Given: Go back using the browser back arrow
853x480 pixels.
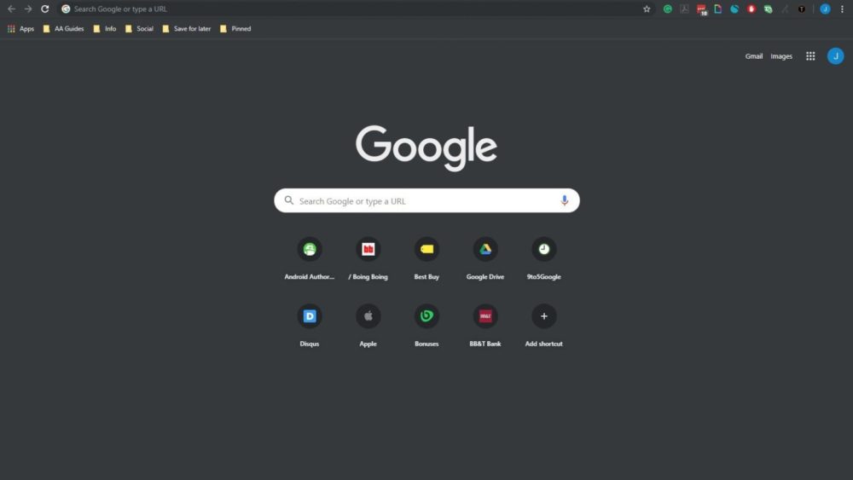Looking at the screenshot, I should (11, 9).
